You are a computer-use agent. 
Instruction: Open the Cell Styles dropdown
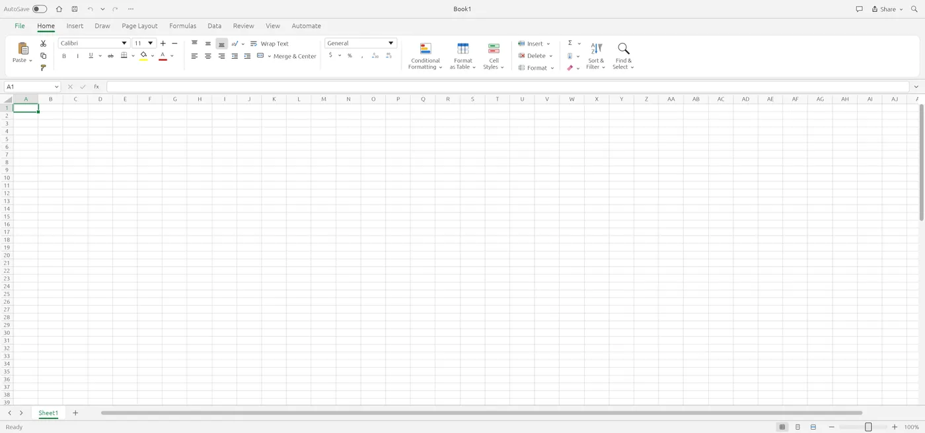point(494,57)
